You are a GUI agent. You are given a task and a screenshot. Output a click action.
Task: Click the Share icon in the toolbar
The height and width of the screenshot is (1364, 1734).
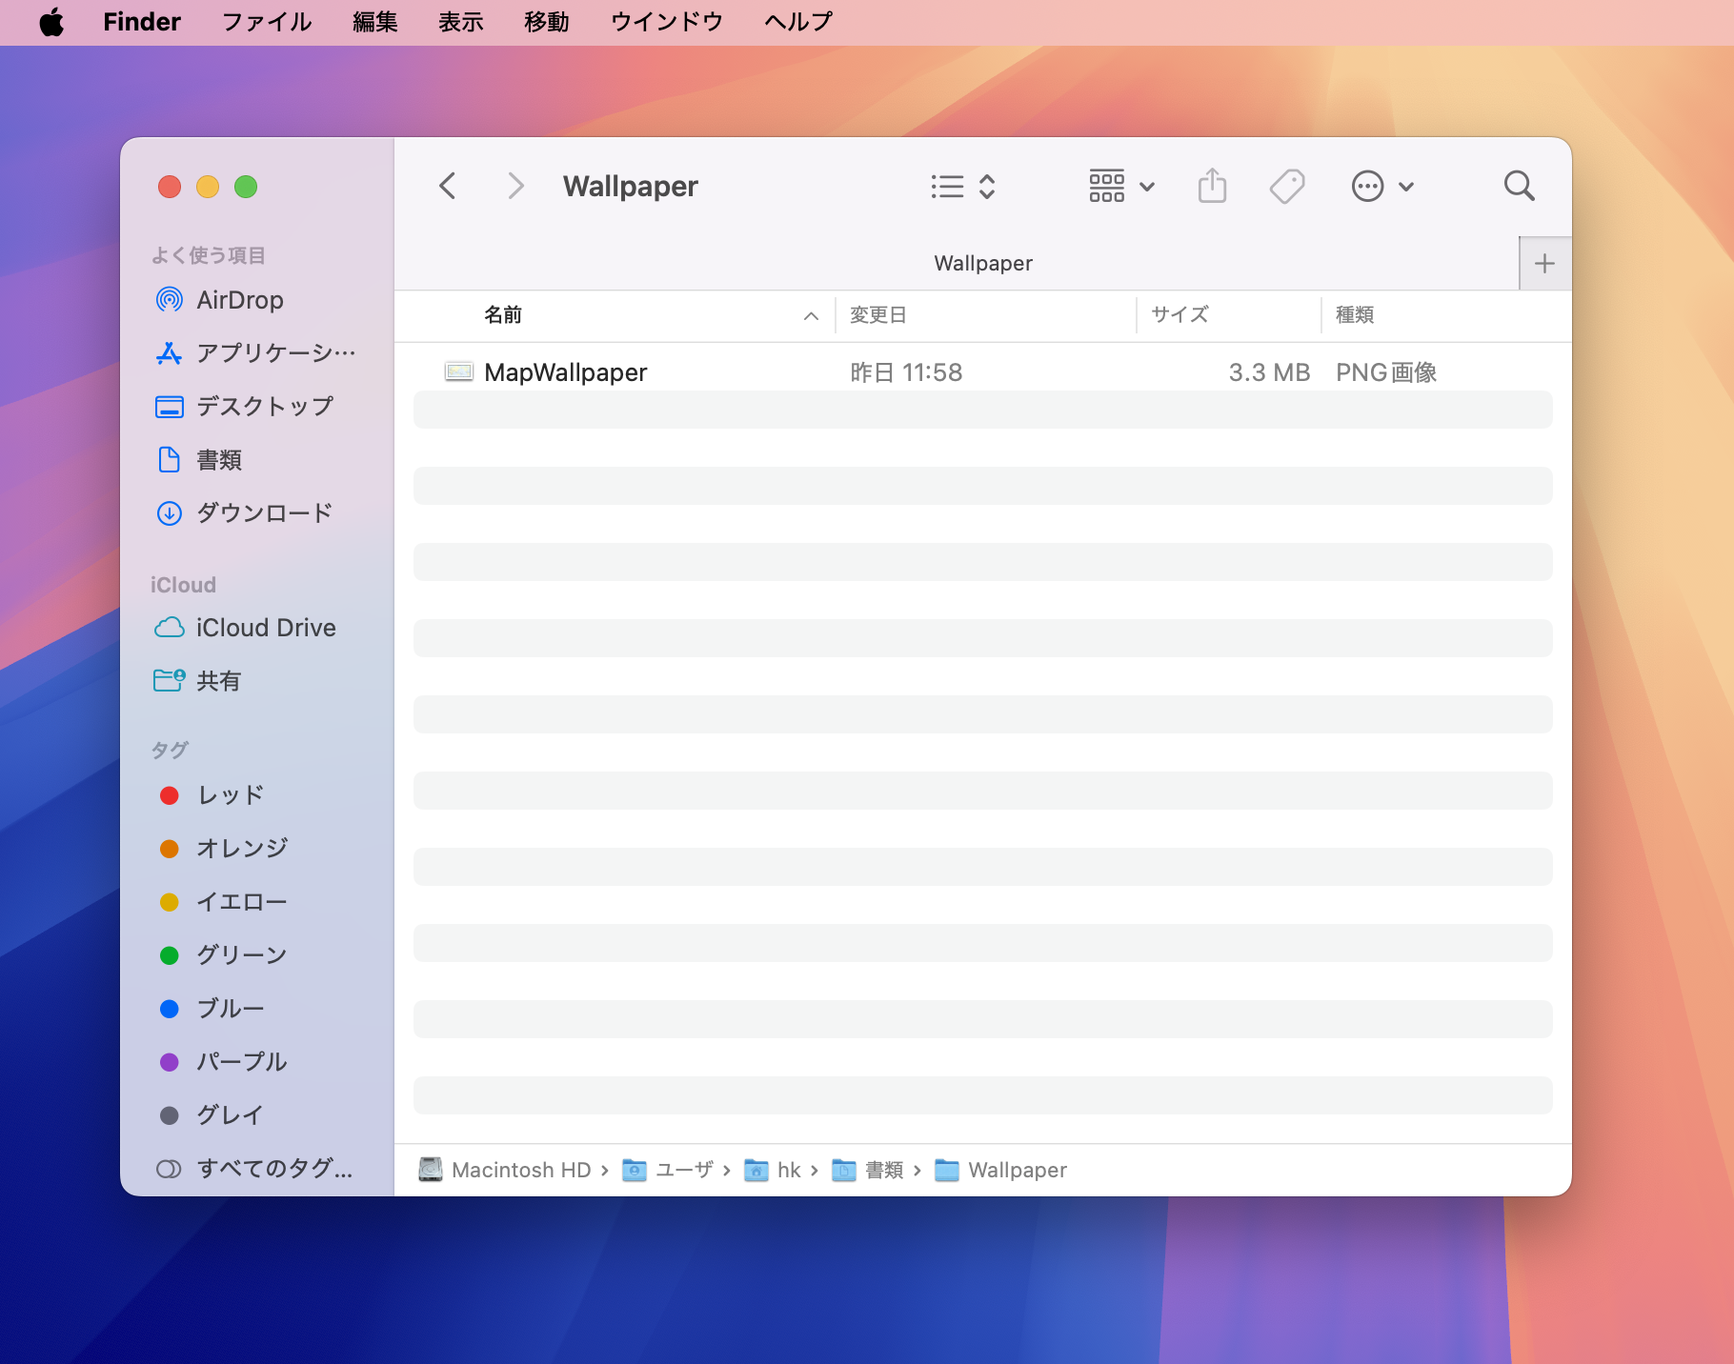click(1211, 186)
